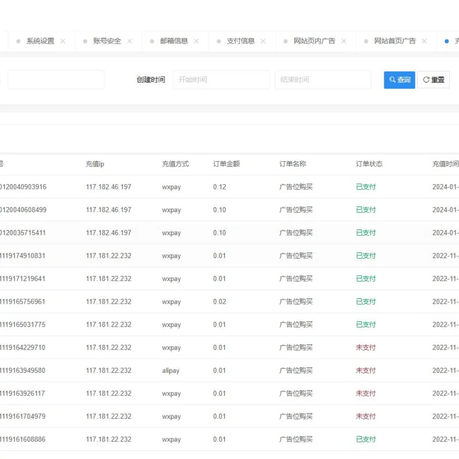This screenshot has width=459, height=459.
Task: Select order number ending 0120040903916
Action: tap(23, 187)
